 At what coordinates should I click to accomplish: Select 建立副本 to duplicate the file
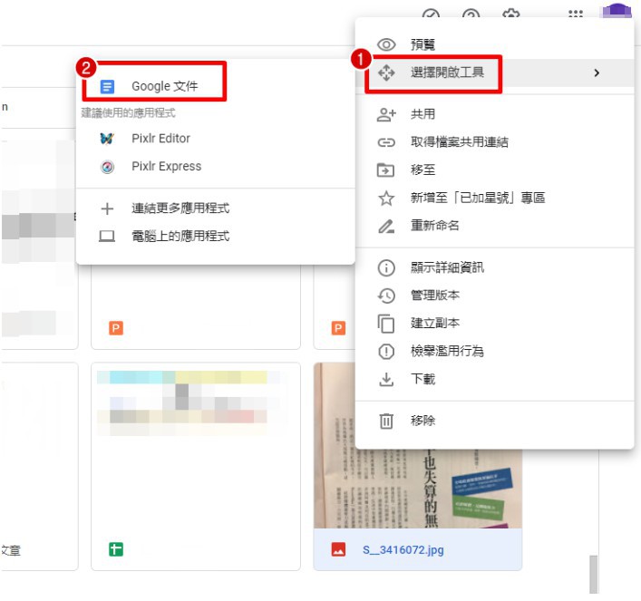[x=435, y=324]
